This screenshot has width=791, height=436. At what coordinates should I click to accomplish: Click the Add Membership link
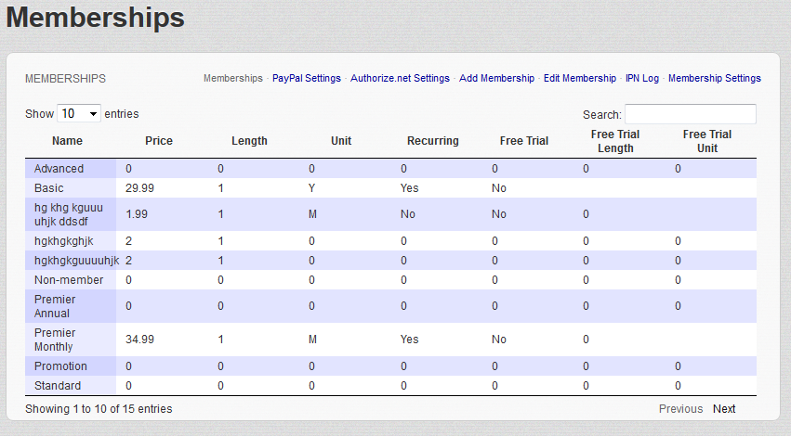(496, 79)
